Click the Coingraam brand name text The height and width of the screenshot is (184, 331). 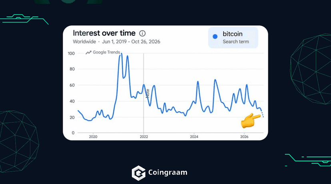(167, 172)
